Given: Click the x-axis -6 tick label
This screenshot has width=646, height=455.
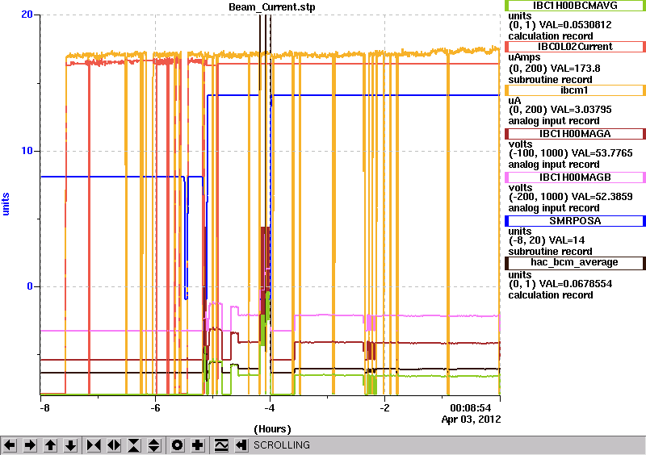Looking at the screenshot, I should pos(155,408).
